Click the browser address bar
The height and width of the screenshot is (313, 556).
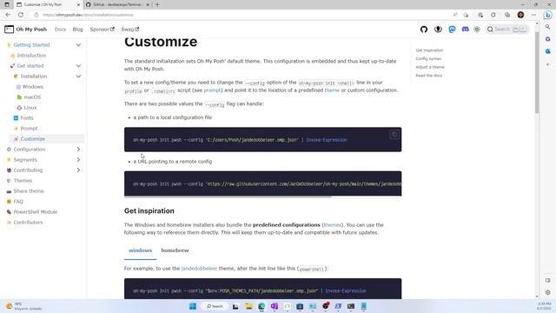point(242,15)
